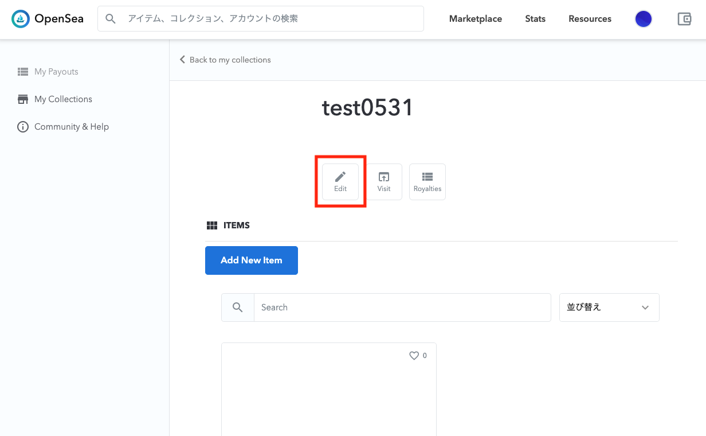Open the Marketplace menu
Viewport: 706px width, 436px height.
476,19
